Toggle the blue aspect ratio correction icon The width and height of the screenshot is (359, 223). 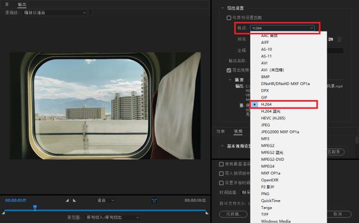154,201
